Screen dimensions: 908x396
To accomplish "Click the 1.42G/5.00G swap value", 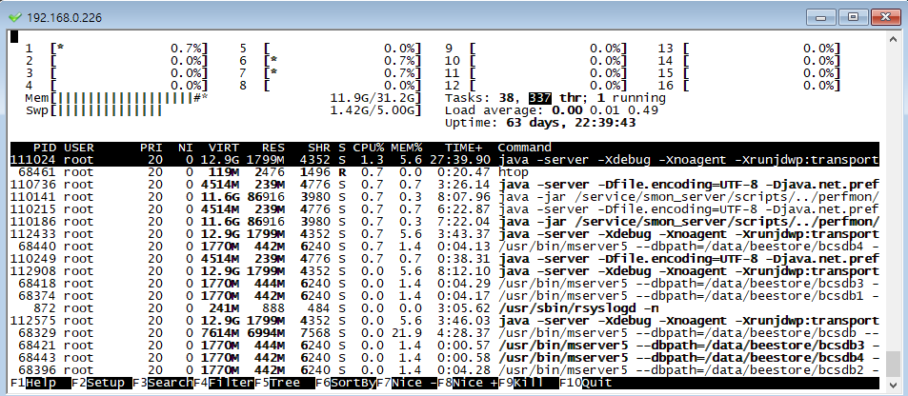I will click(x=373, y=110).
